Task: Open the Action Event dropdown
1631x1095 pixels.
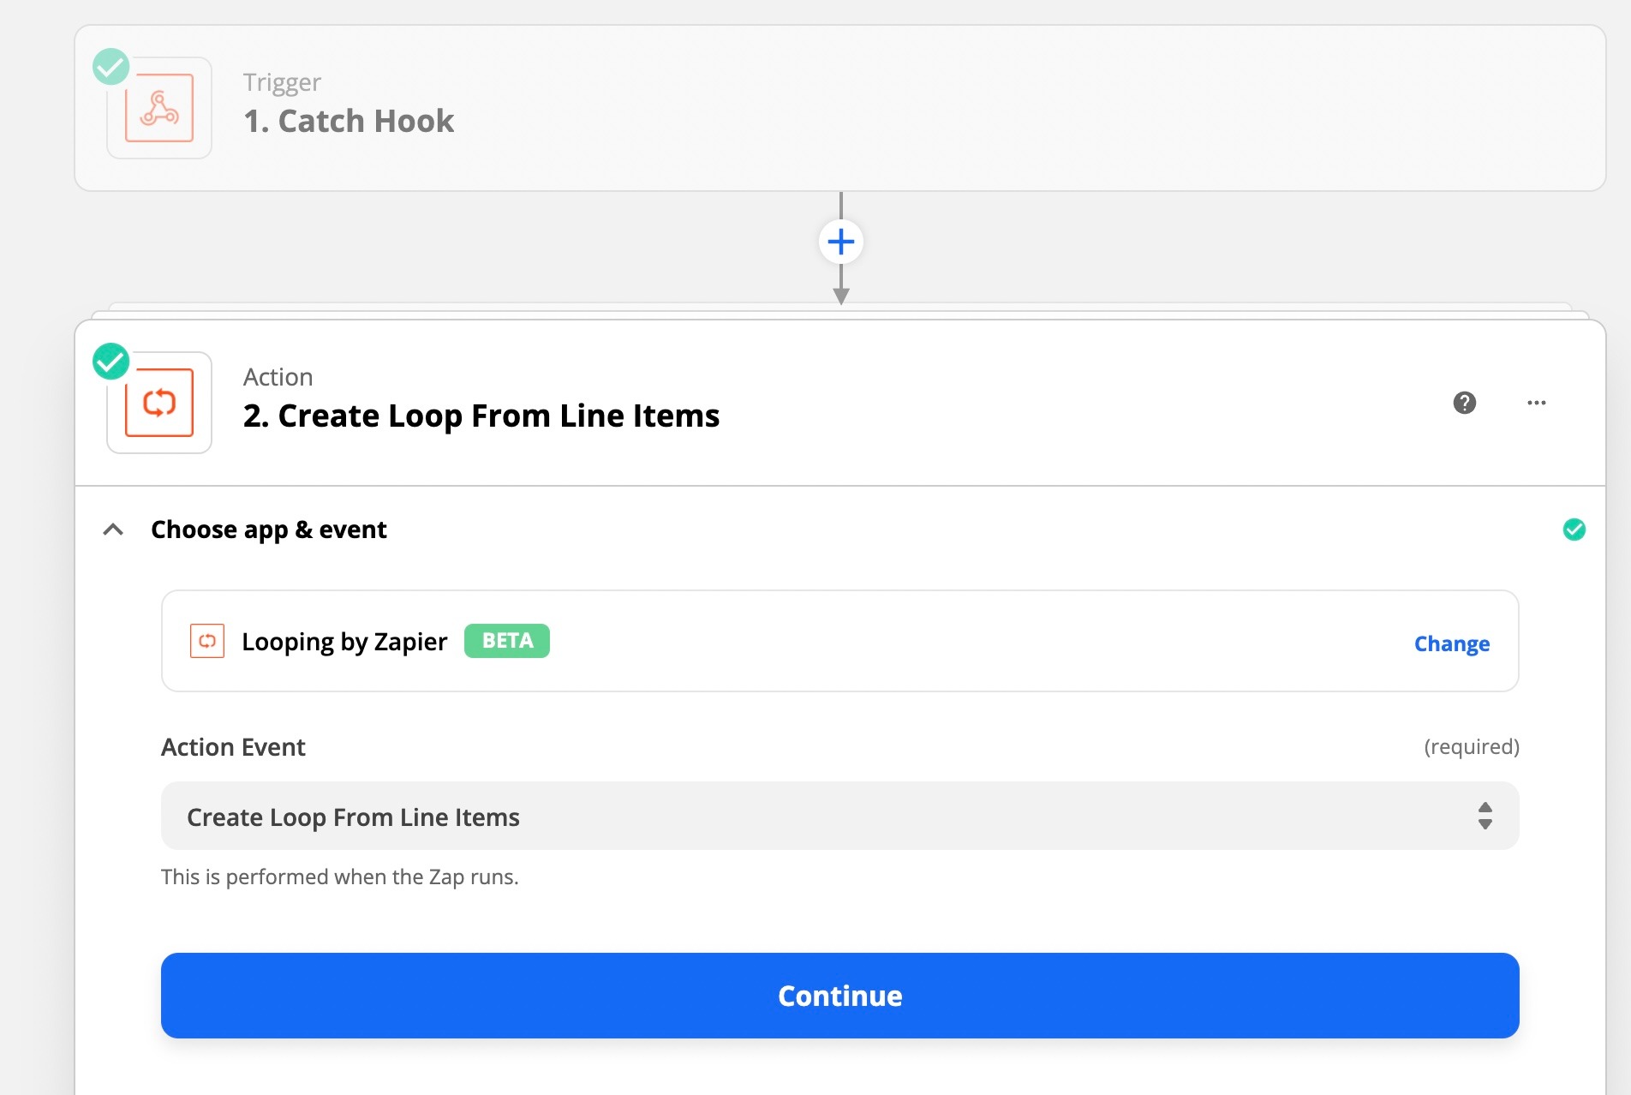Action: (840, 816)
